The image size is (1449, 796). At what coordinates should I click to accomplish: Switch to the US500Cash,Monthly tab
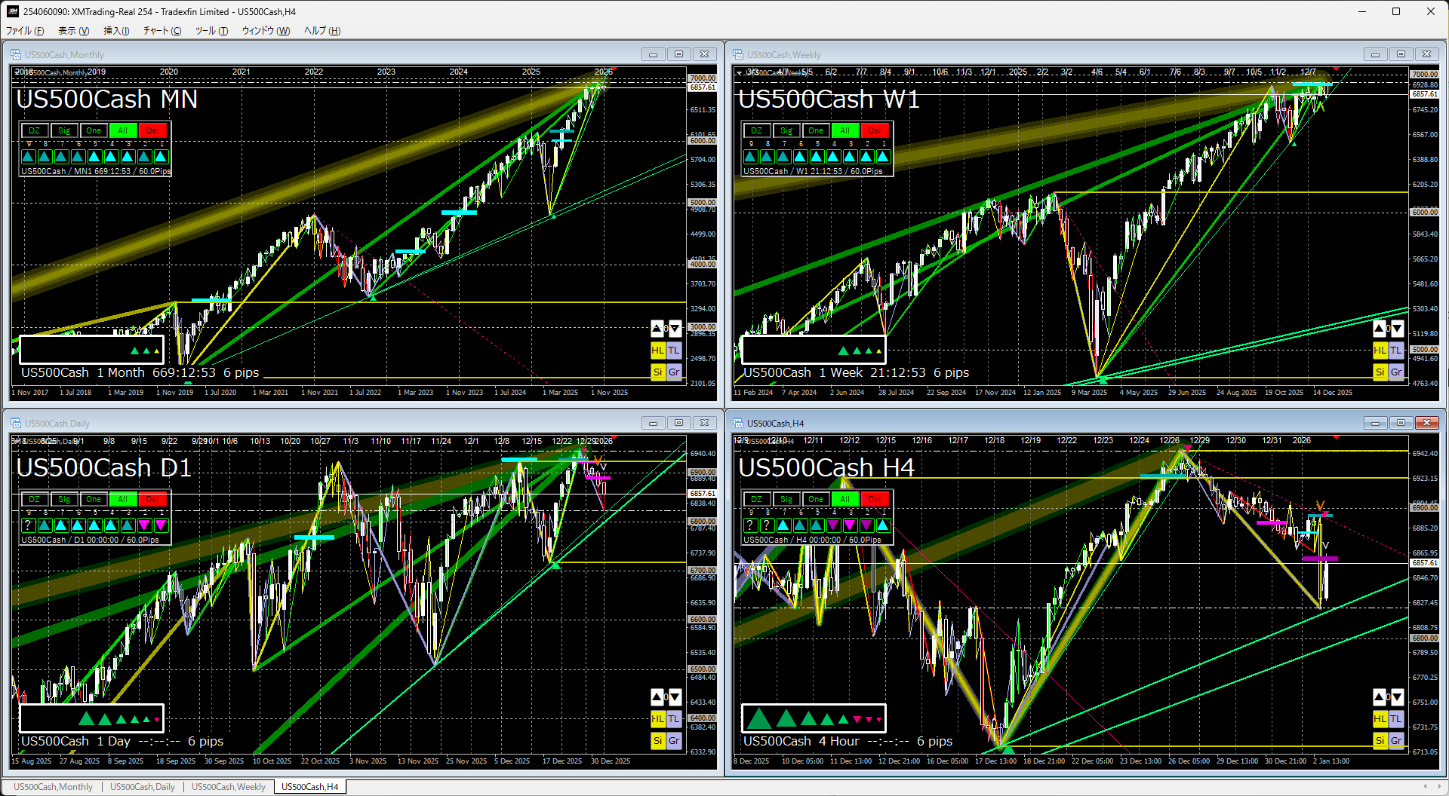(53, 787)
